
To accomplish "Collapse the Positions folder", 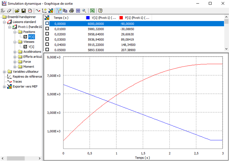I will pyautogui.click(x=15, y=32).
